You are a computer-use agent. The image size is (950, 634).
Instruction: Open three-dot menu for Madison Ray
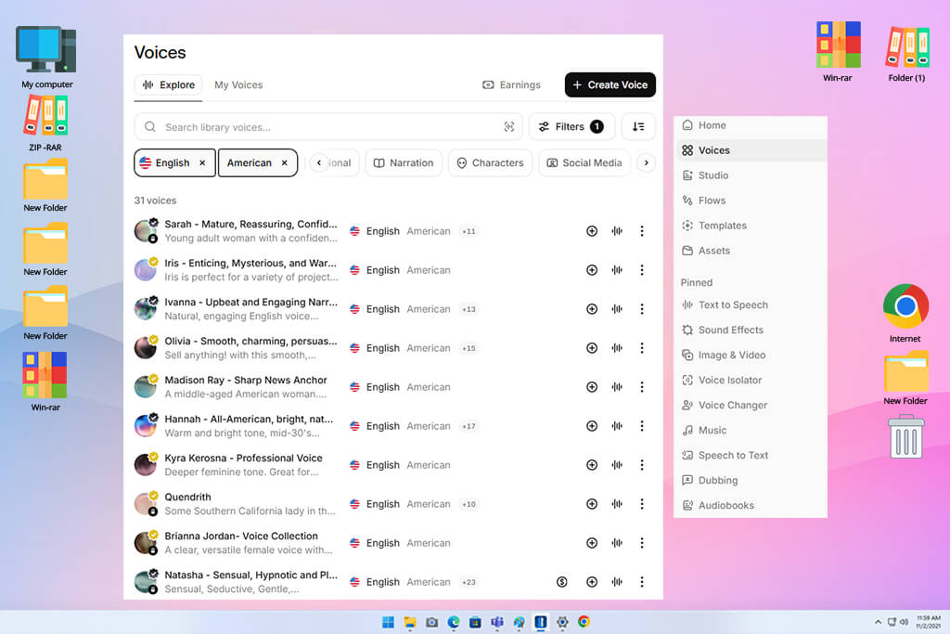[x=642, y=387]
